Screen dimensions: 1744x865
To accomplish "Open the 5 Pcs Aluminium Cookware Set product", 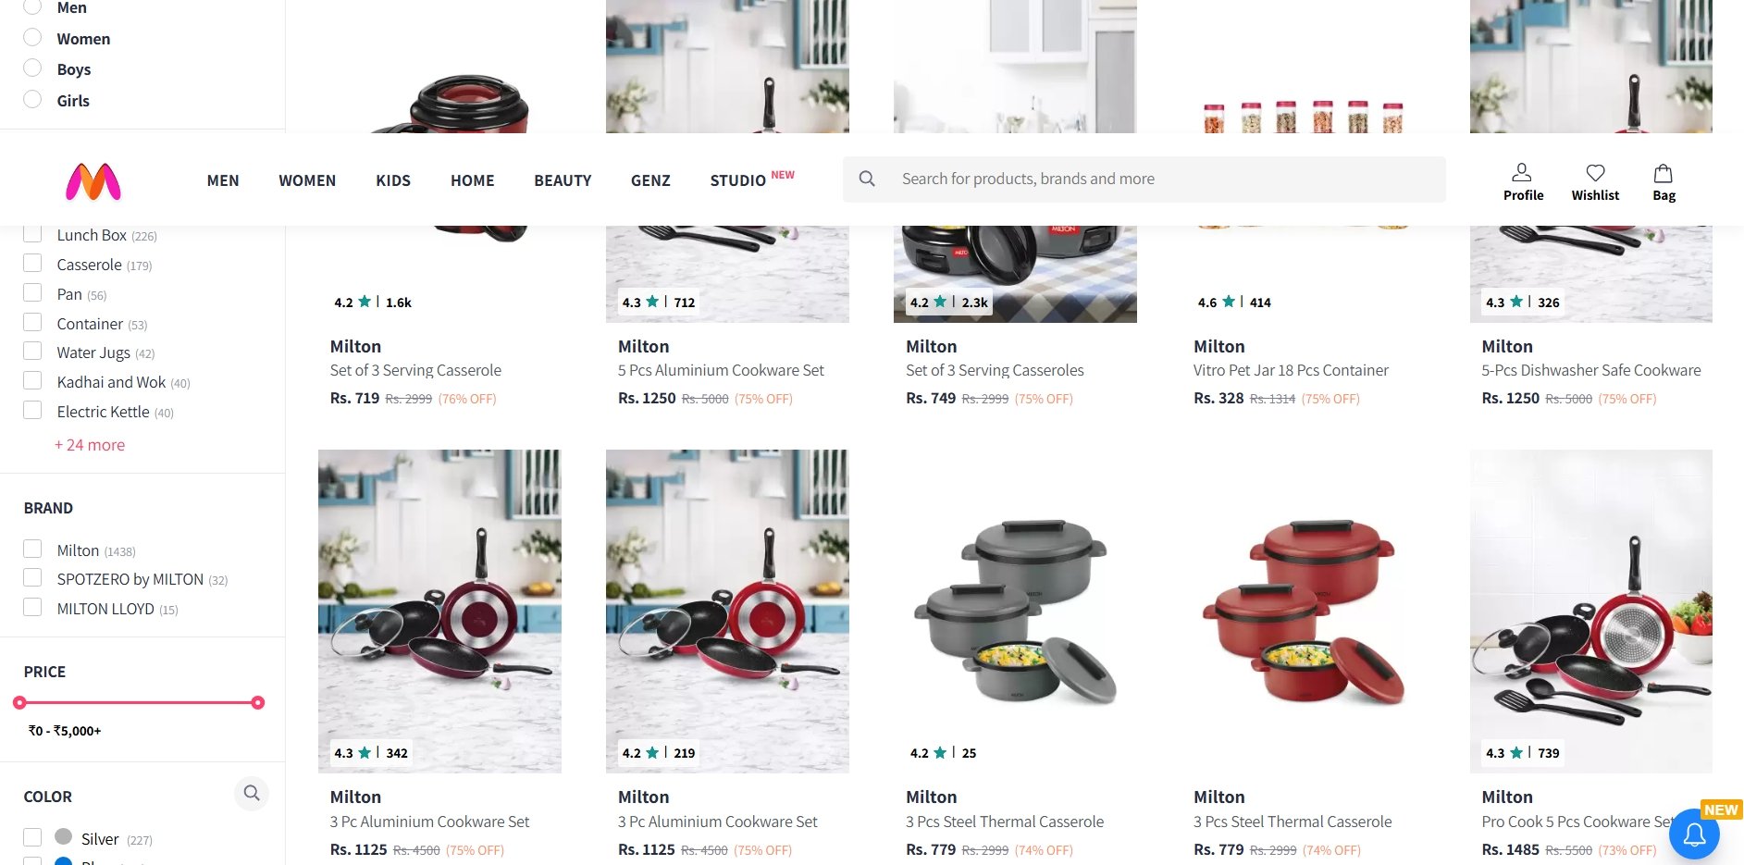I will [721, 370].
